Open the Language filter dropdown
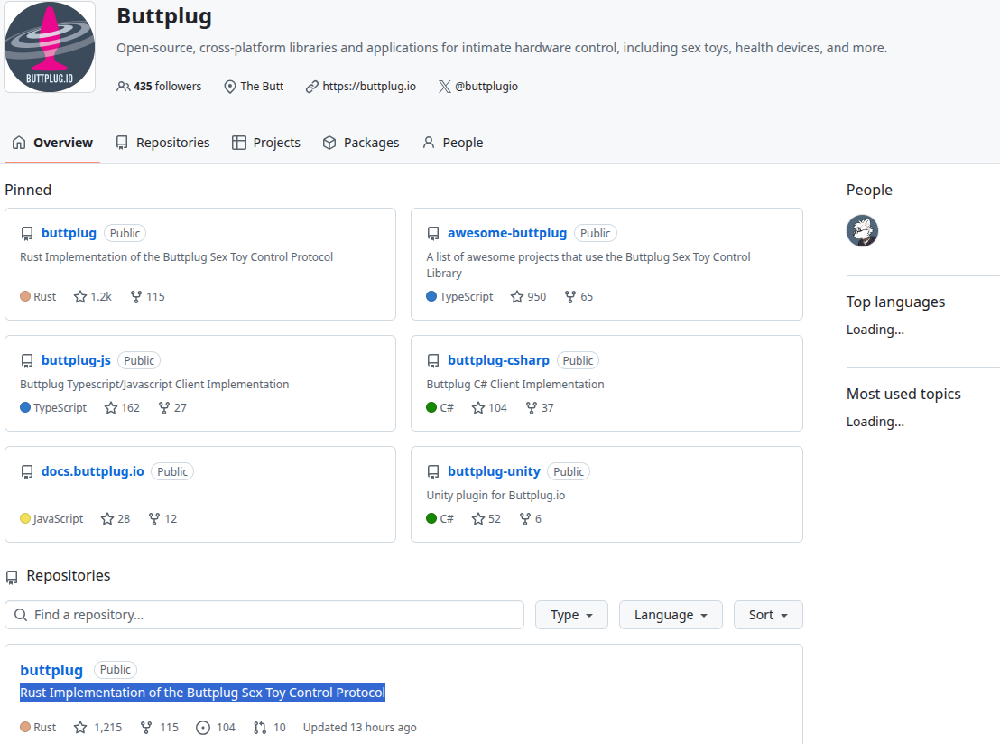This screenshot has width=1000, height=744. click(671, 615)
